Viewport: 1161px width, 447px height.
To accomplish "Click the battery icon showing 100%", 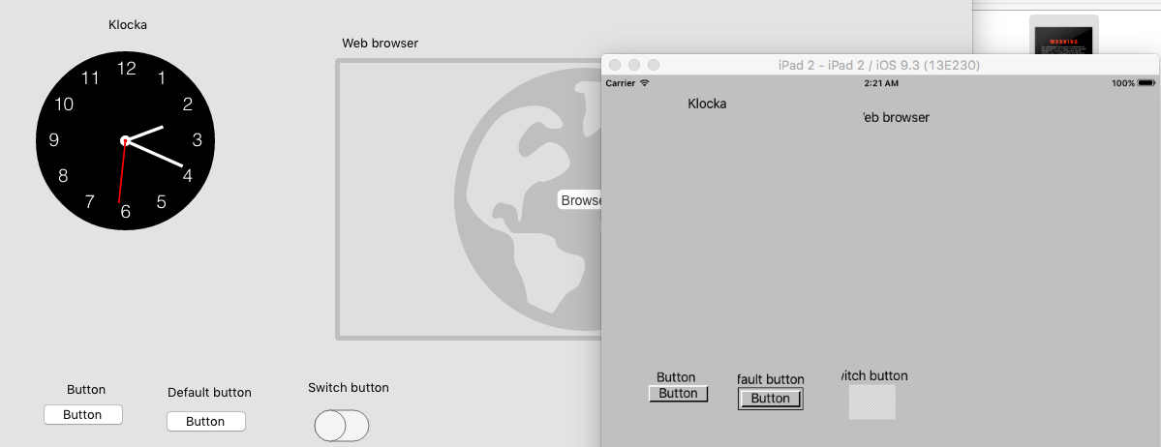I will (1148, 83).
